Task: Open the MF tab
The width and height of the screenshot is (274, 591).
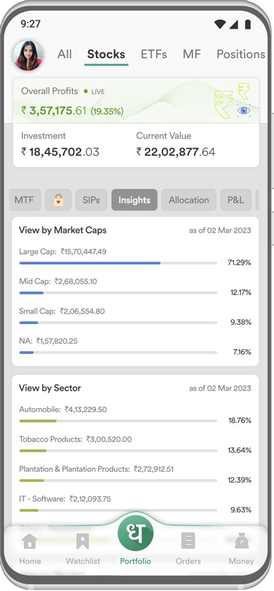Action: (191, 54)
